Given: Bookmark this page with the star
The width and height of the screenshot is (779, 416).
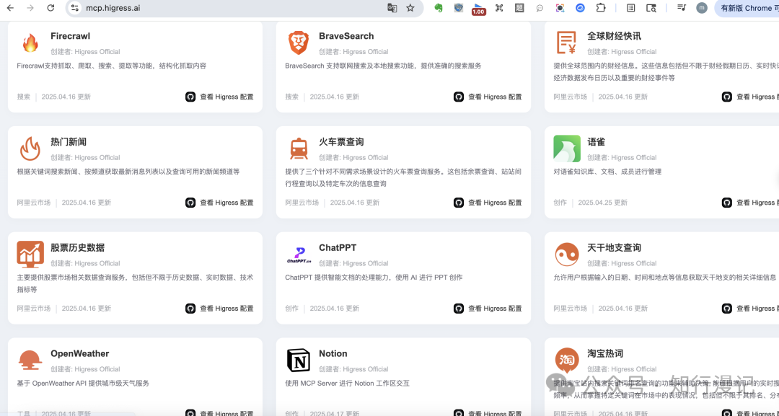Looking at the screenshot, I should coord(410,8).
